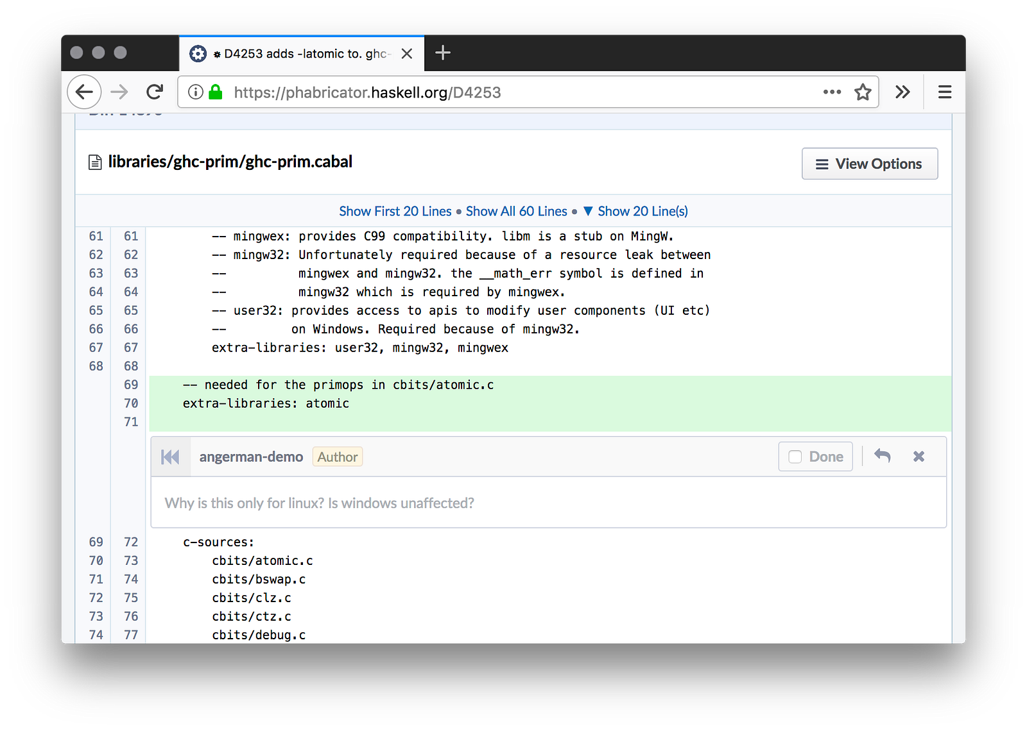Close the D4253 browser tab

407,54
